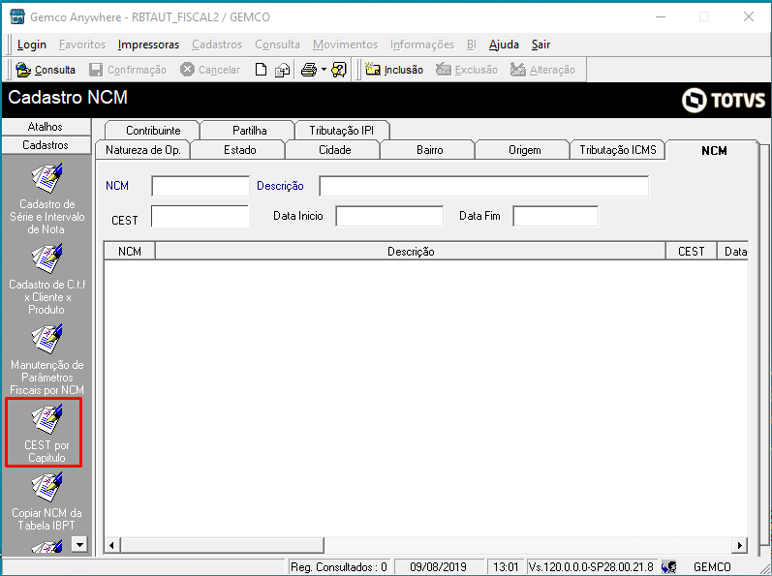
Task: Open the Impressoras menu
Action: pyautogui.click(x=149, y=45)
